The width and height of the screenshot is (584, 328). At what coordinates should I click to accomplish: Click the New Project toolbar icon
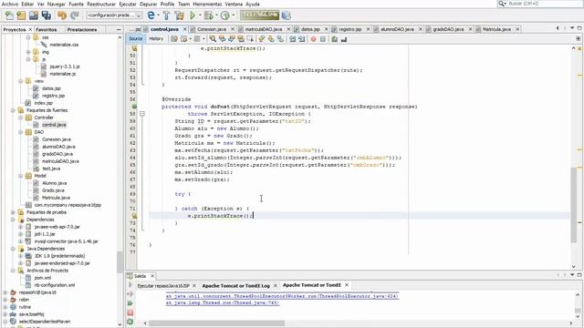point(21,15)
